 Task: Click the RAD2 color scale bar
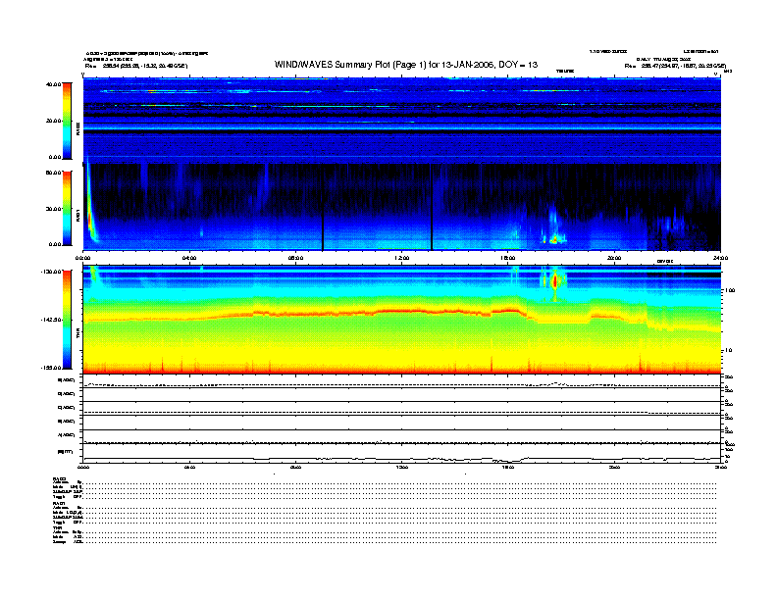(67, 121)
